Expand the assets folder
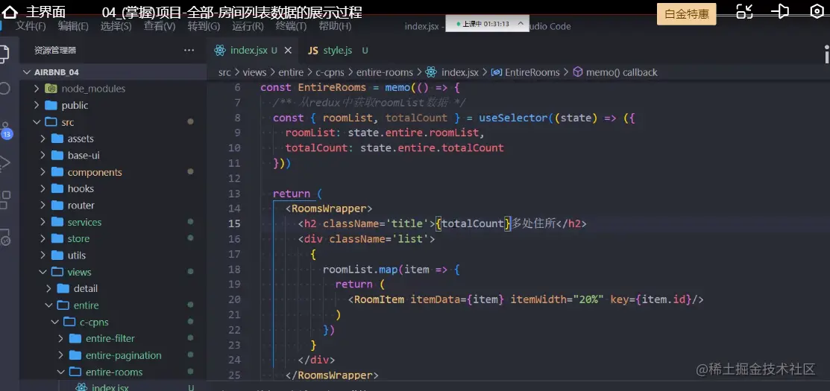 click(x=43, y=139)
